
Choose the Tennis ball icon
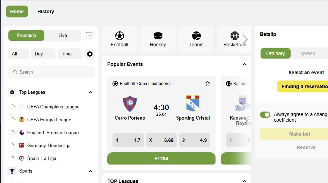pyautogui.click(x=196, y=36)
